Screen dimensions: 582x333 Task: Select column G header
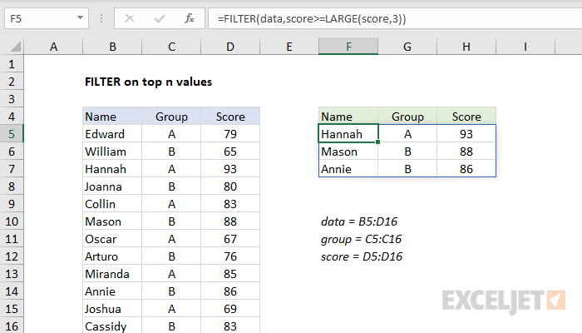407,47
